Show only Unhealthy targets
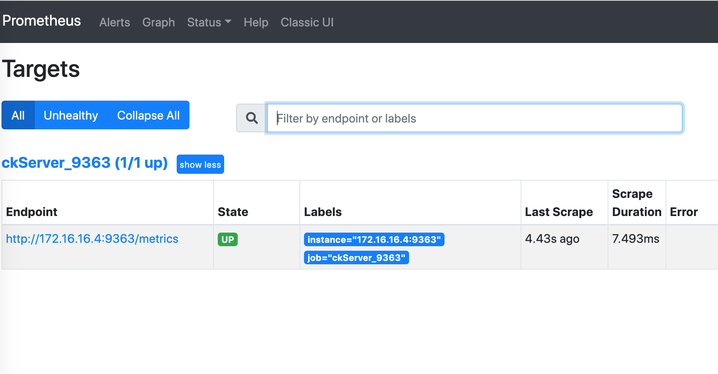This screenshot has height=374, width=718. (x=71, y=115)
